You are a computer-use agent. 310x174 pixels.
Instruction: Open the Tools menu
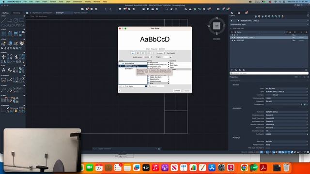pyautogui.click(x=61, y=1)
